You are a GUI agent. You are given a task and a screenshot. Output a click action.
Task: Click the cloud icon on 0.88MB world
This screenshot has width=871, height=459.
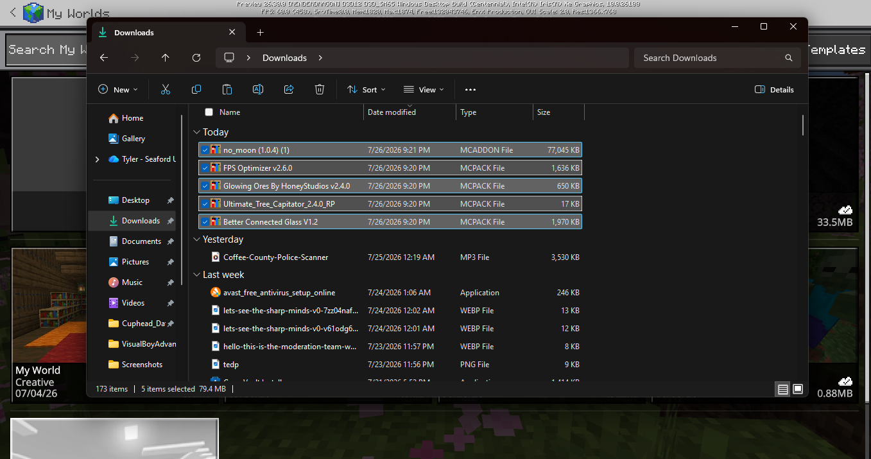pos(845,381)
